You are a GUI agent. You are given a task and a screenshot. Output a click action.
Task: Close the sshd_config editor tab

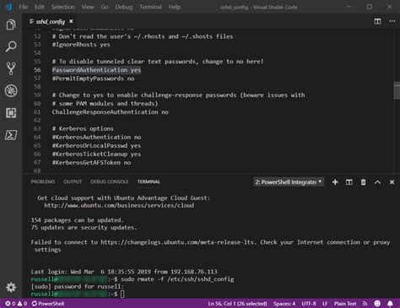click(x=71, y=21)
